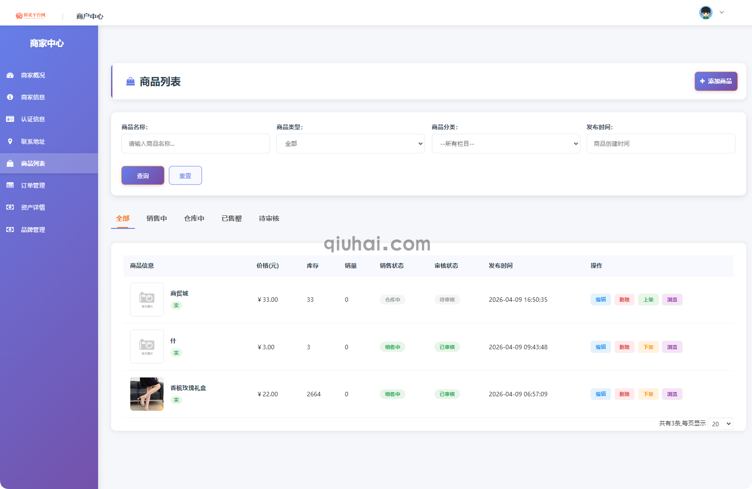Select the 待审核 tab
The image size is (752, 489).
coord(269,219)
